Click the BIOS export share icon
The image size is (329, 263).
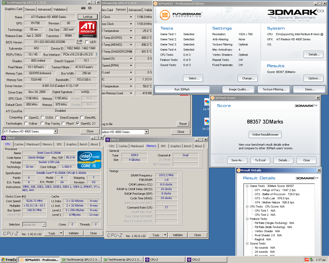pos(79,42)
